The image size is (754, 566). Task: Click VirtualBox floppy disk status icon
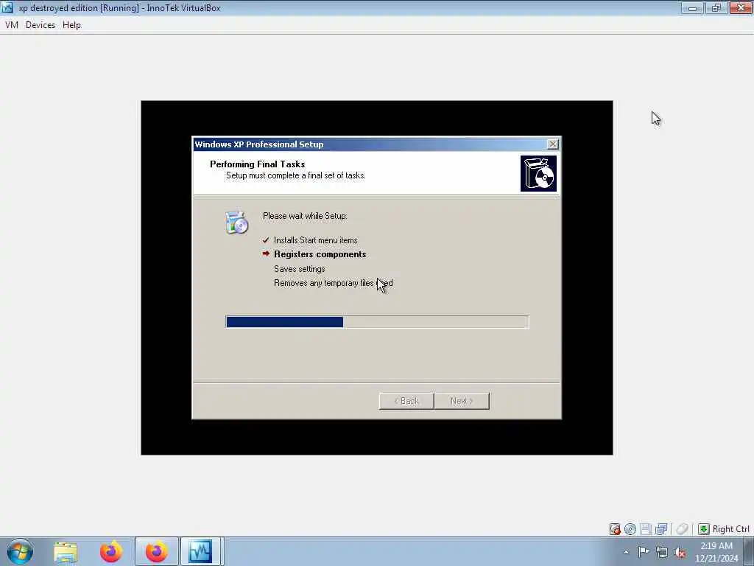[646, 529]
